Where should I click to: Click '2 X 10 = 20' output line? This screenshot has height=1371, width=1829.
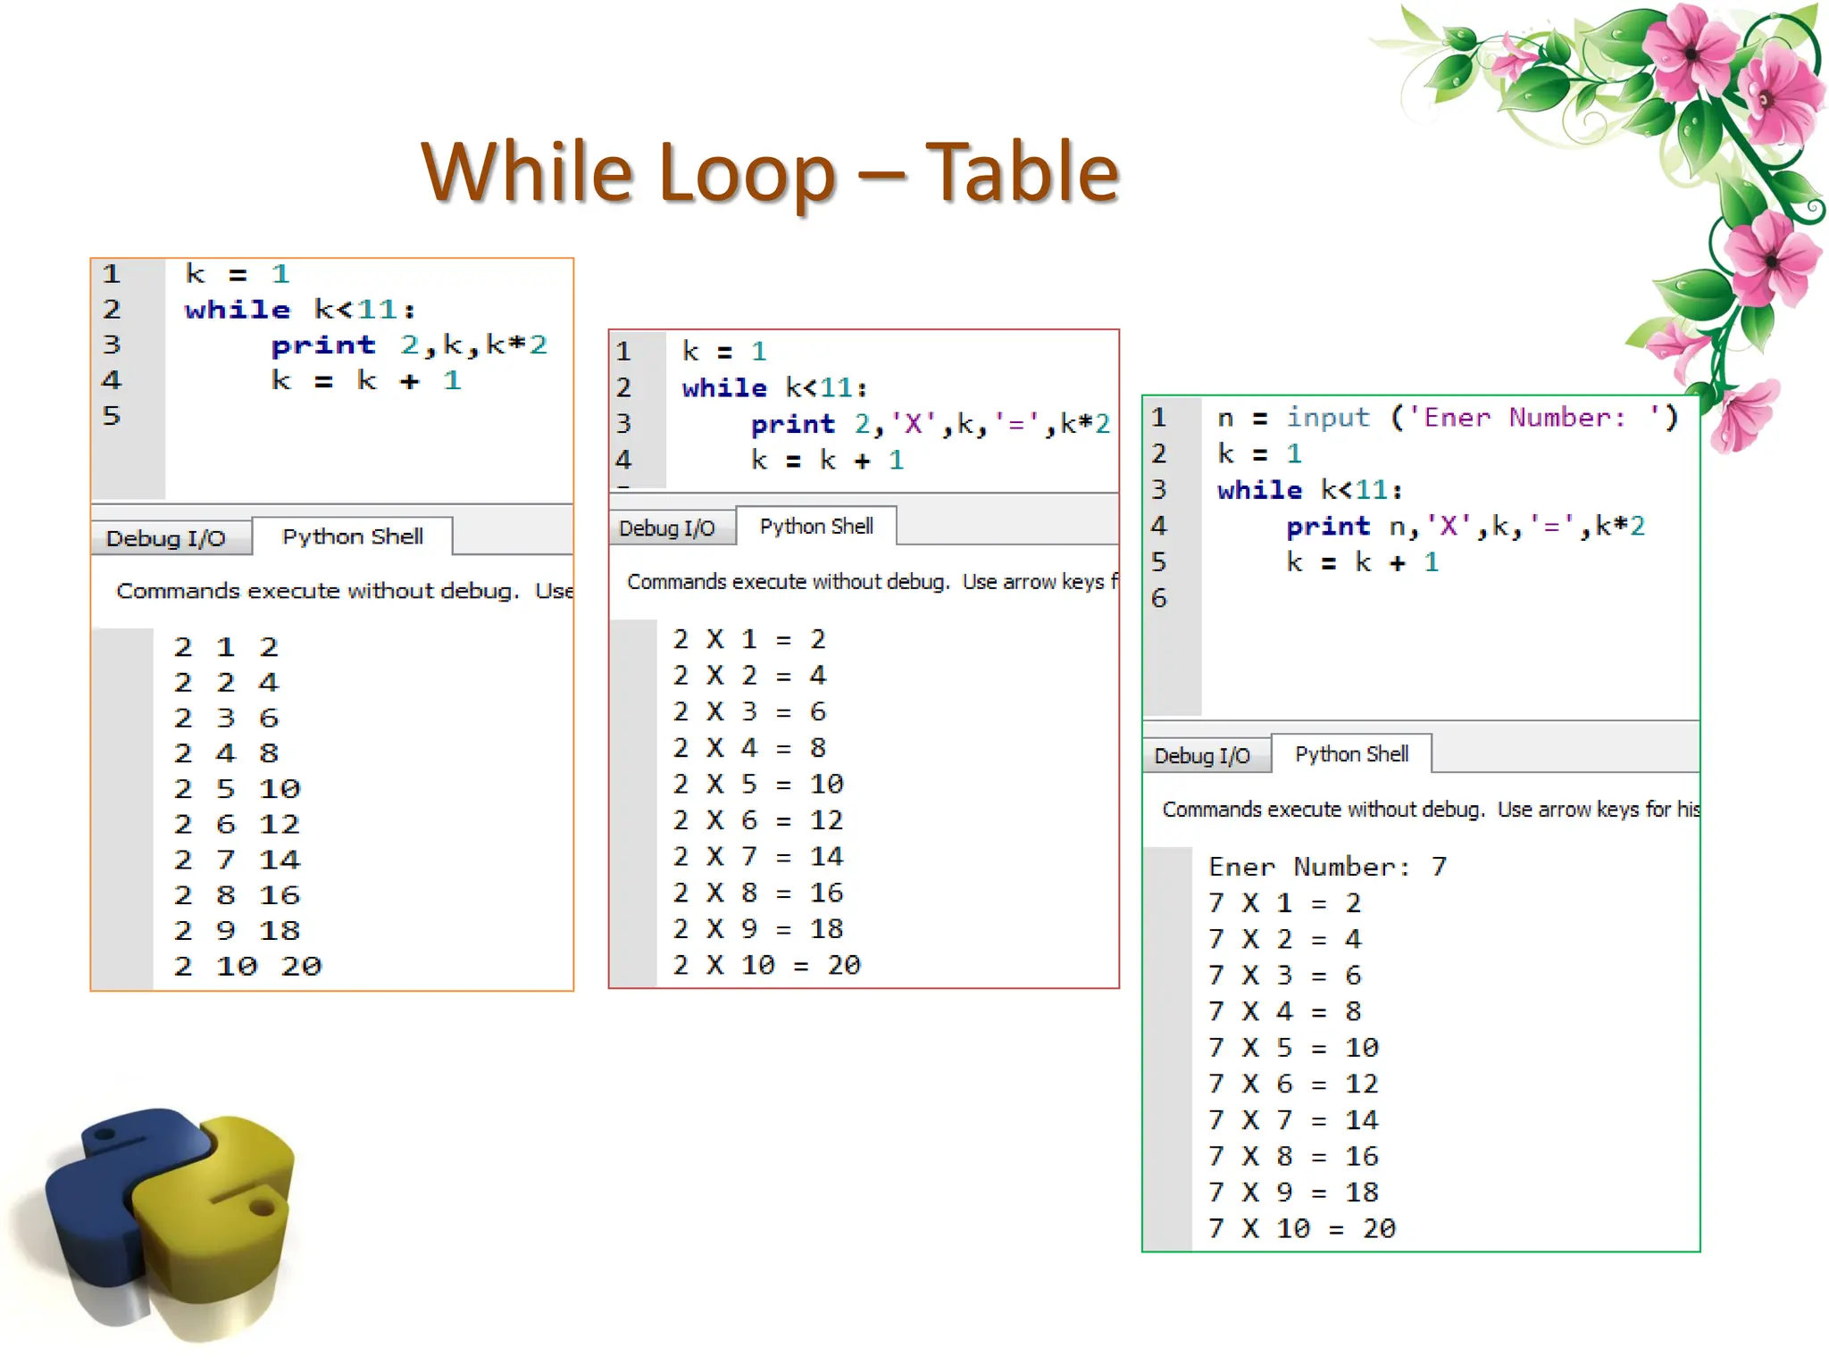point(766,965)
